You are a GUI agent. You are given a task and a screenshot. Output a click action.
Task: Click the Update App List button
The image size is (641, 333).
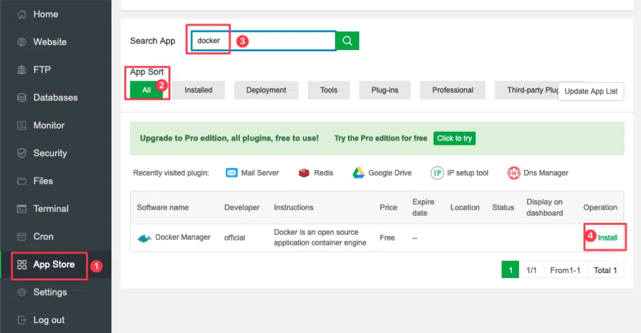(591, 91)
